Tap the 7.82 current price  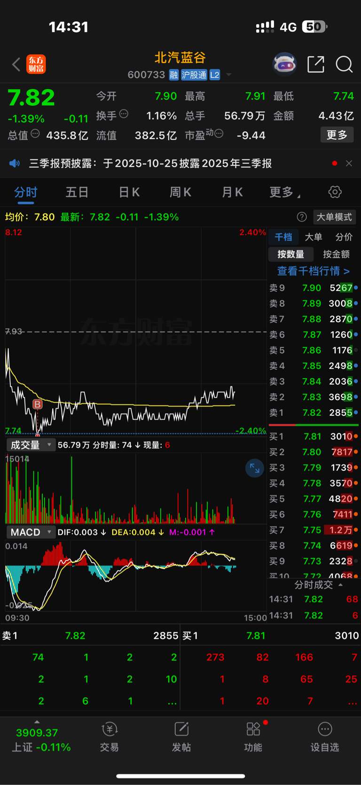click(31, 98)
